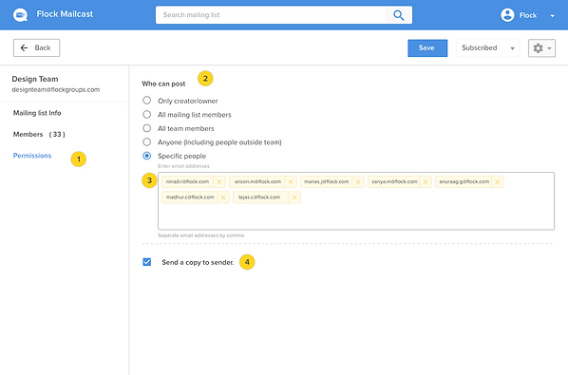Screen dimensions: 568x375
Task: Open the settings gear icon
Action: tap(538, 48)
